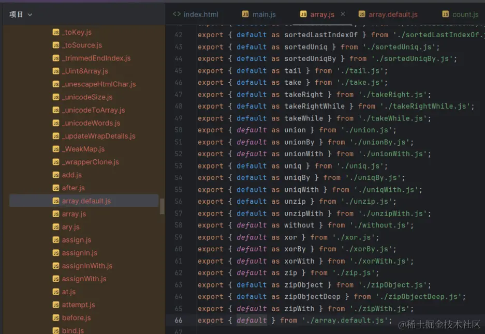The image size is (485, 334).
Task: Open the 项目 project view dropdown
Action: point(20,14)
